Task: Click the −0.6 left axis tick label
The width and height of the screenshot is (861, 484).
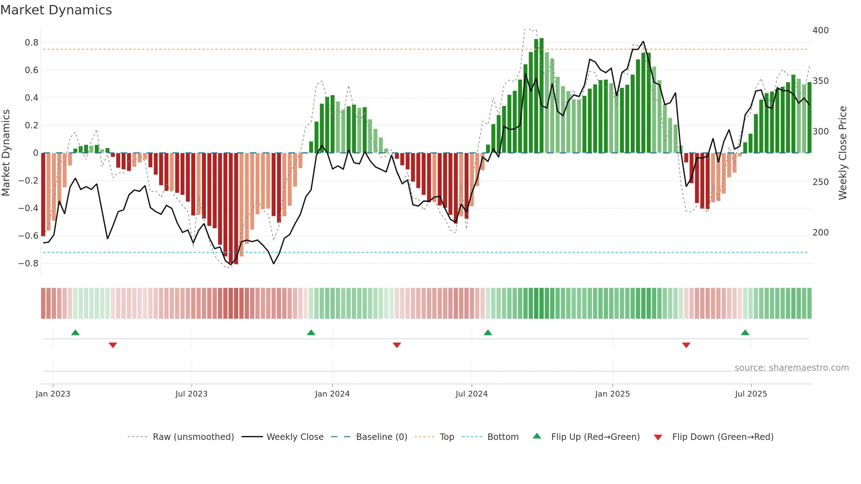Action: (28, 236)
